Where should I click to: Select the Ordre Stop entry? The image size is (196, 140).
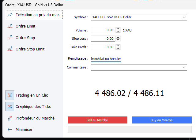click(25, 38)
